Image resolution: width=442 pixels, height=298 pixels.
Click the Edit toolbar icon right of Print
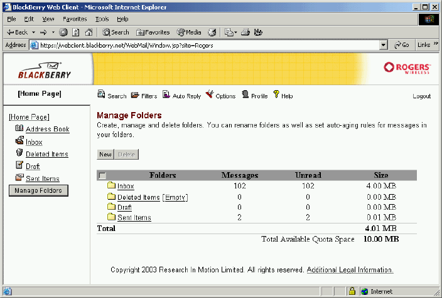click(258, 33)
